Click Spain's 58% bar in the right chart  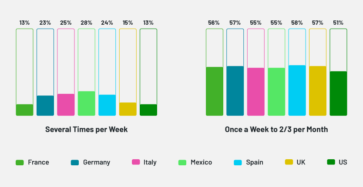(297, 90)
